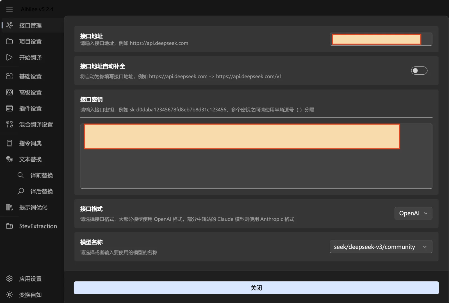Open 混合翻译设置 menu label
449x303 pixels.
pyautogui.click(x=36, y=124)
